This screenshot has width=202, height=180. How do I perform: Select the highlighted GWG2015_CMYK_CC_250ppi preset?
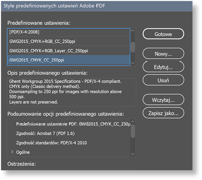click(69, 60)
